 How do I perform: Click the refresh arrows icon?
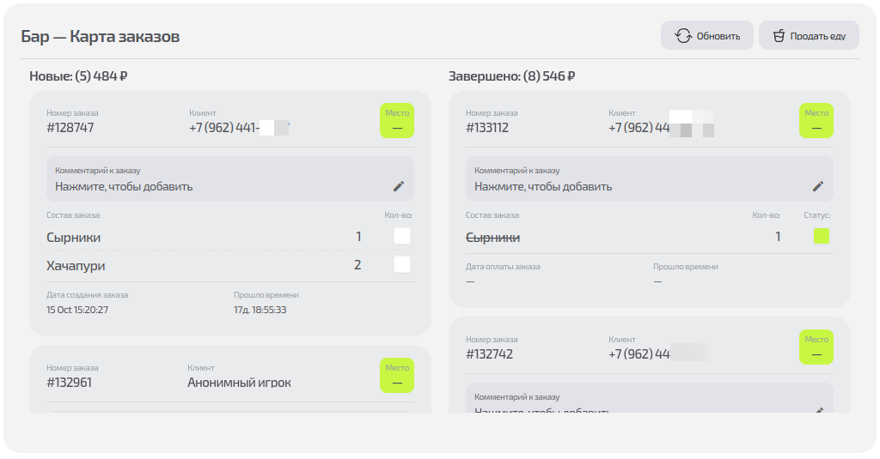(683, 36)
